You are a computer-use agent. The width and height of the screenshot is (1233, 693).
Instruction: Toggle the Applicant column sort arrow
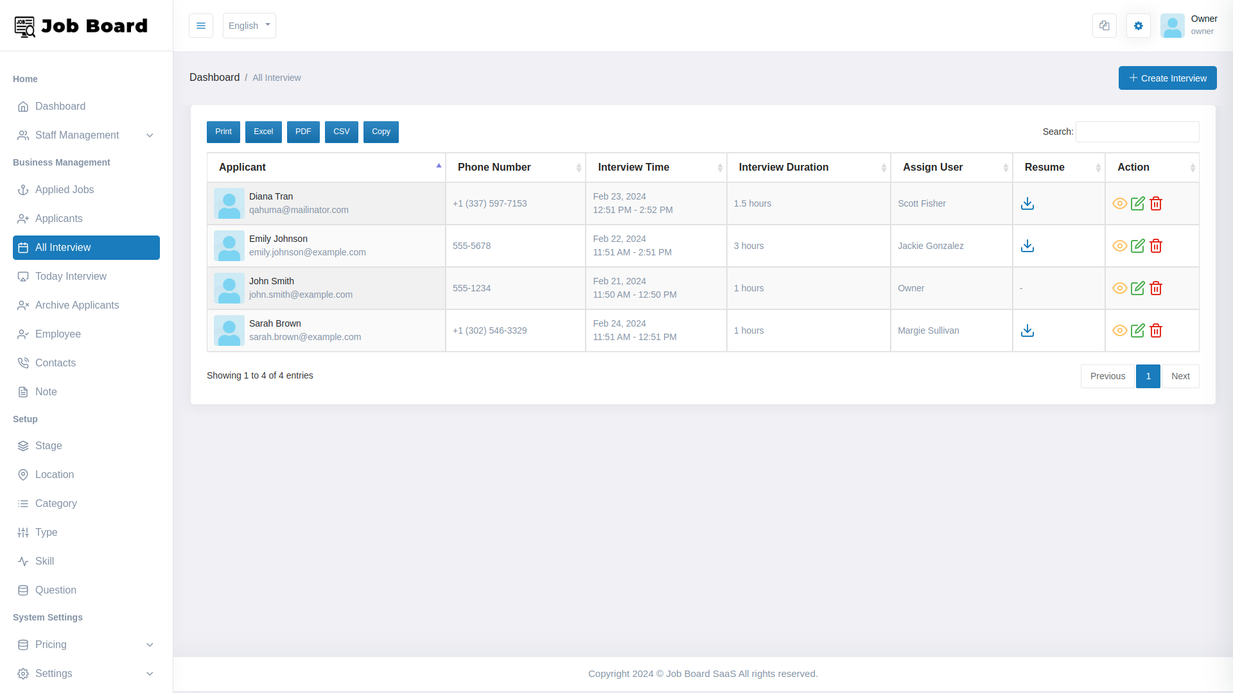click(x=439, y=165)
